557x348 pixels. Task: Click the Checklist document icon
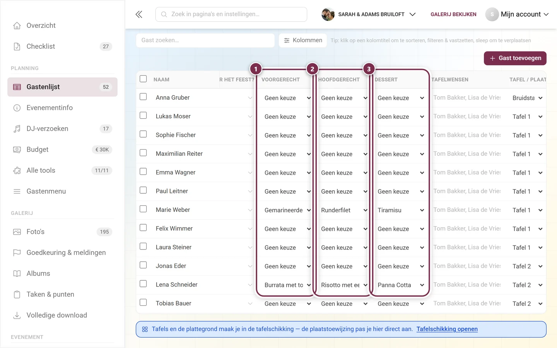pyautogui.click(x=17, y=46)
